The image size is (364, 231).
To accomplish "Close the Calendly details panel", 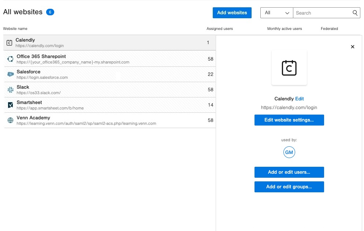I will pos(352,47).
